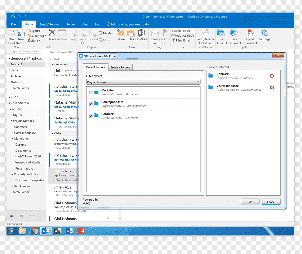Click the Address Book button
302x254 pixels.
pos(183,36)
